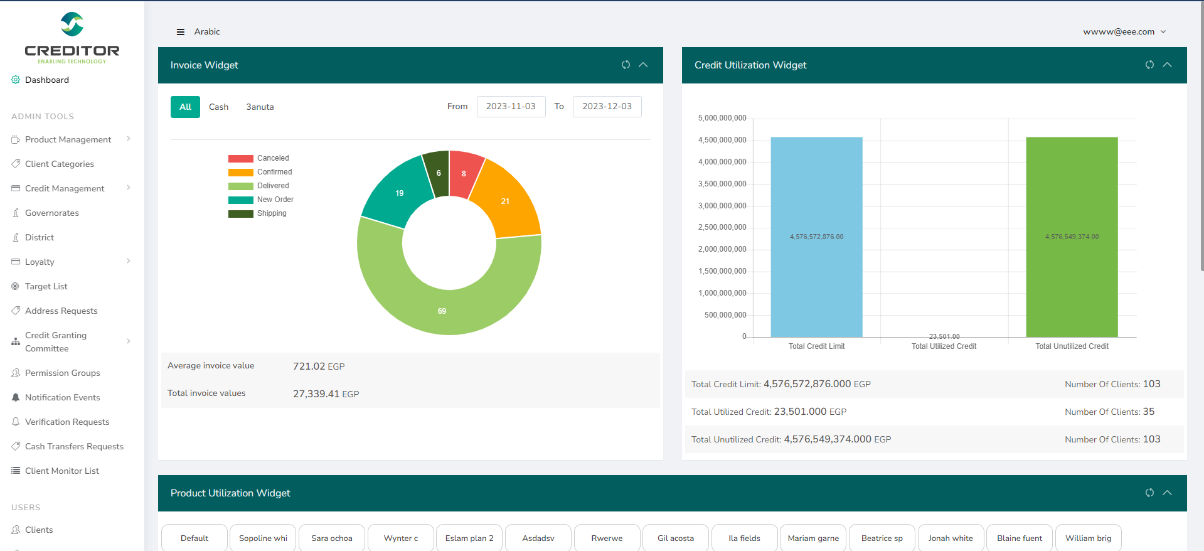Screen dimensions: 1204x551
Task: Toggle the Canceled legend item in chart
Action: pos(273,158)
